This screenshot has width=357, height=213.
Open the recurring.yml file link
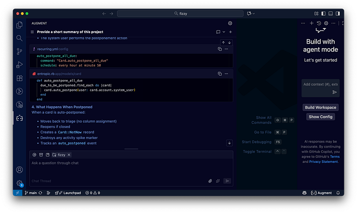(48, 49)
